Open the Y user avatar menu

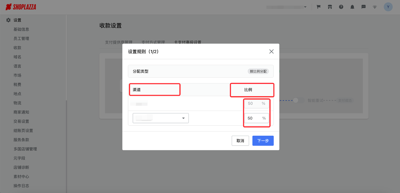[x=388, y=7]
